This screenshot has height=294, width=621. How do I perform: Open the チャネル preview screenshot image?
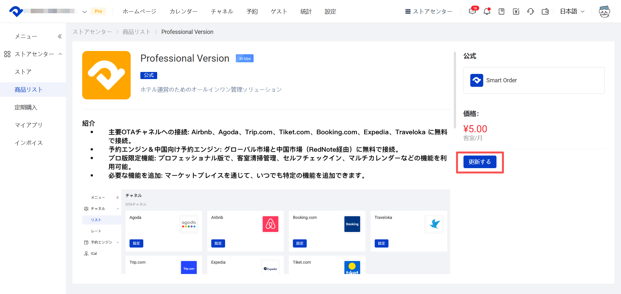tap(266, 232)
